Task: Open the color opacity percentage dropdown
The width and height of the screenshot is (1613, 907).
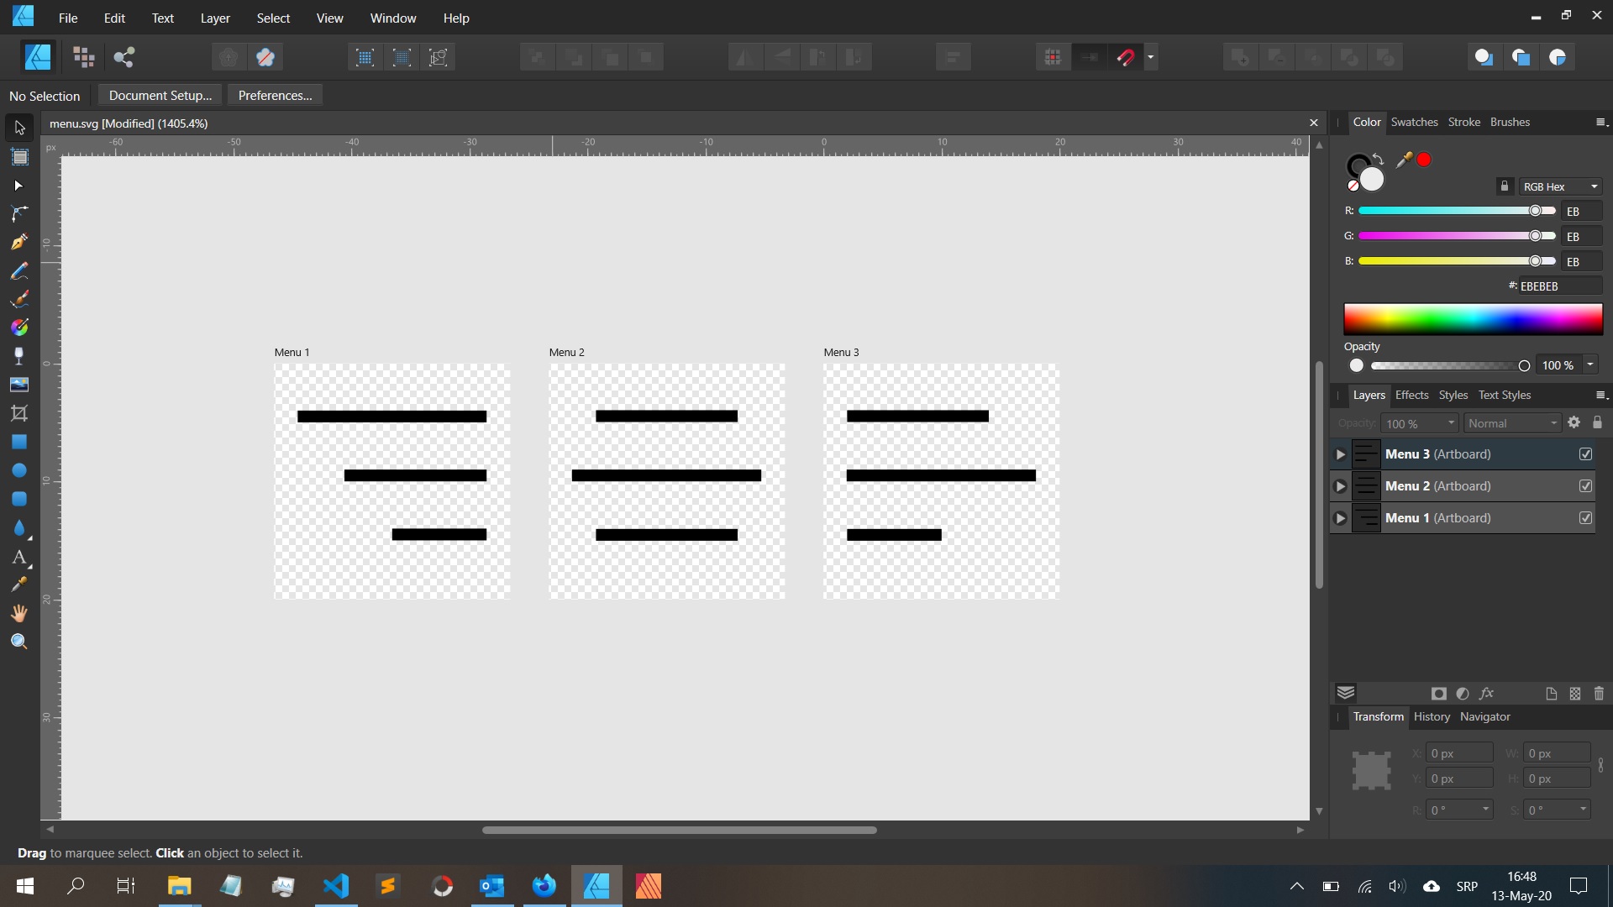Action: point(1590,364)
